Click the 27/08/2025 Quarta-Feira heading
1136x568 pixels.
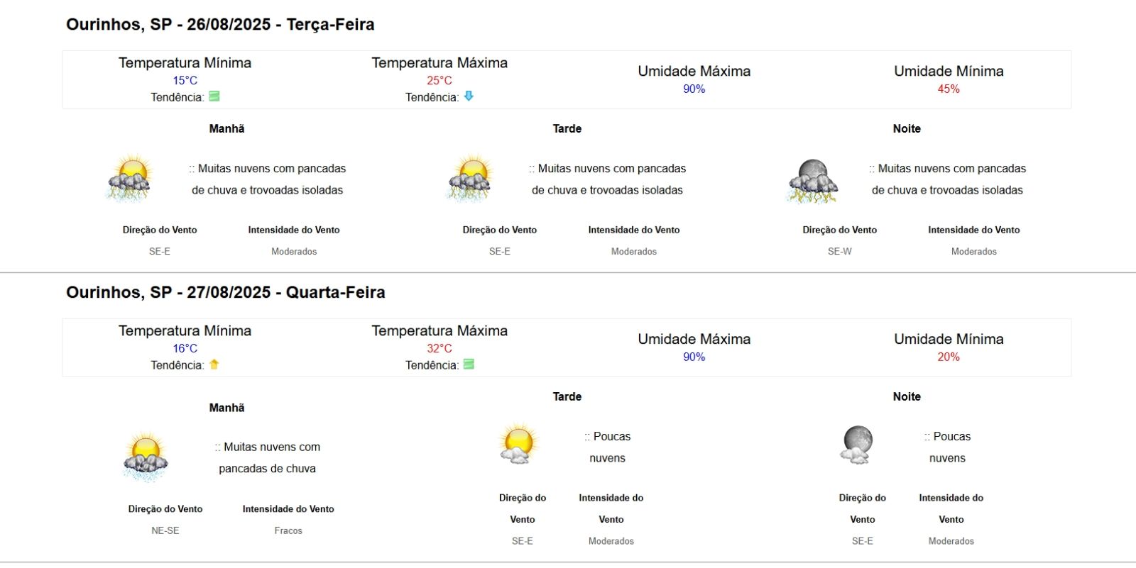225,293
